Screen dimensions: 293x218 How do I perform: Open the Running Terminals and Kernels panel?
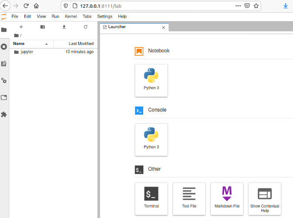(x=4, y=47)
